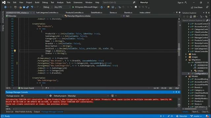Click the Live Share icon

[192, 7]
